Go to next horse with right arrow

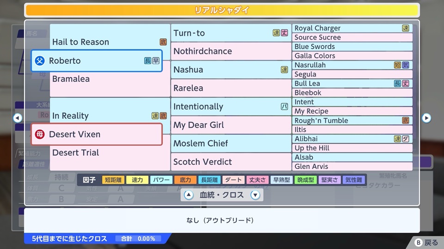point(426,118)
